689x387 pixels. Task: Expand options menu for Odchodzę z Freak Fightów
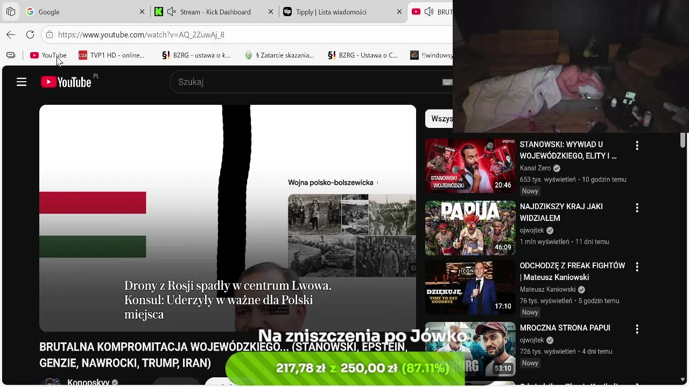click(637, 267)
